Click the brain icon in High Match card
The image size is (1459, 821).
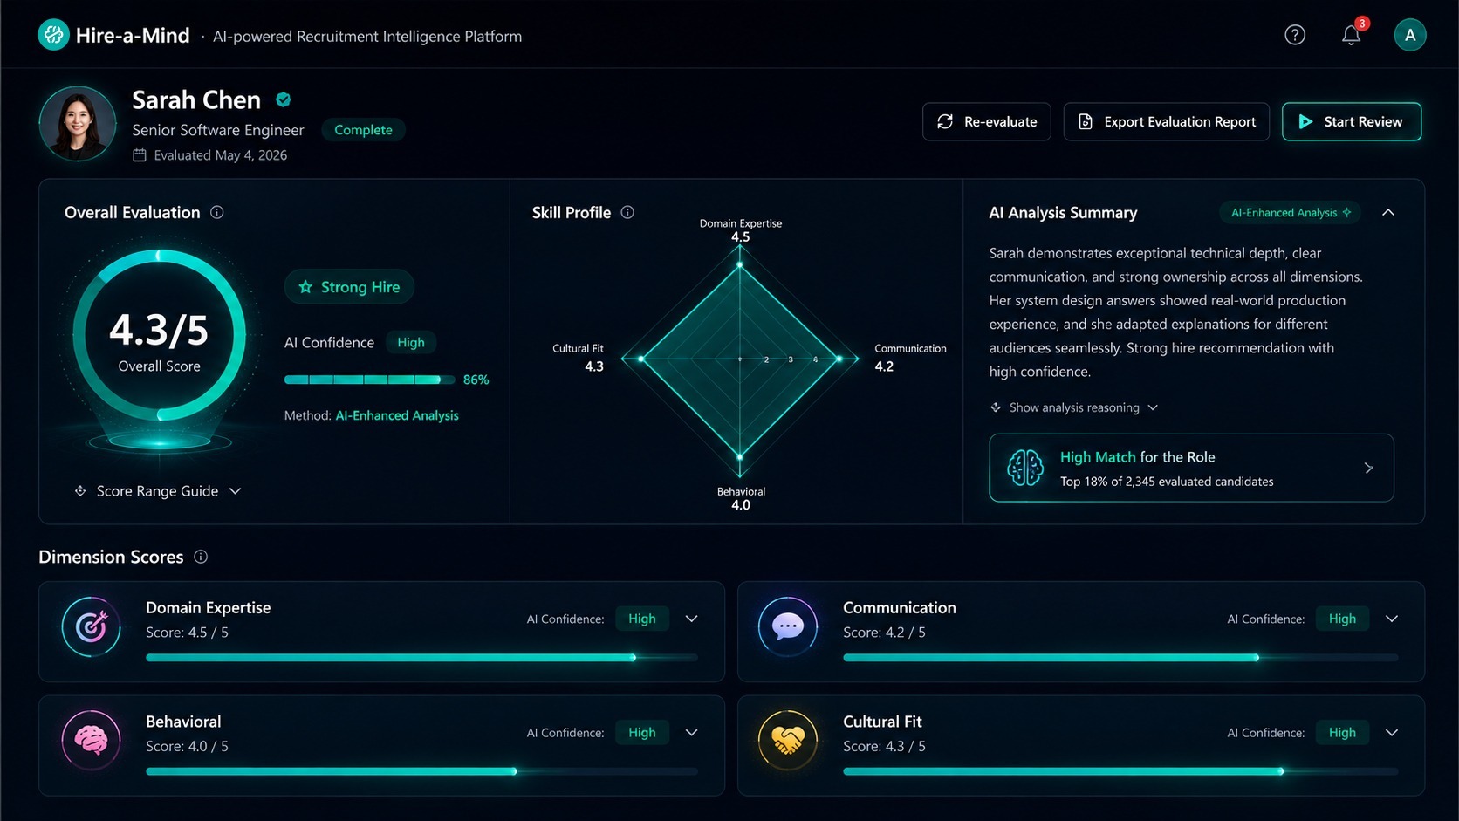pyautogui.click(x=1025, y=468)
